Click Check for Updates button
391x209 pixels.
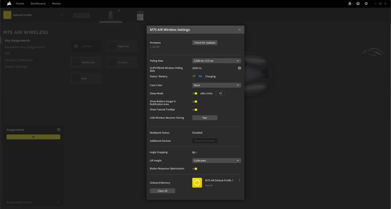click(205, 43)
